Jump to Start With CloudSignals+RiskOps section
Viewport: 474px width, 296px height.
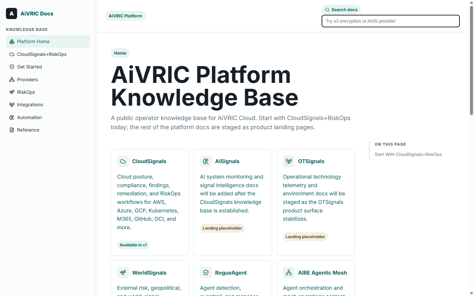[408, 155]
